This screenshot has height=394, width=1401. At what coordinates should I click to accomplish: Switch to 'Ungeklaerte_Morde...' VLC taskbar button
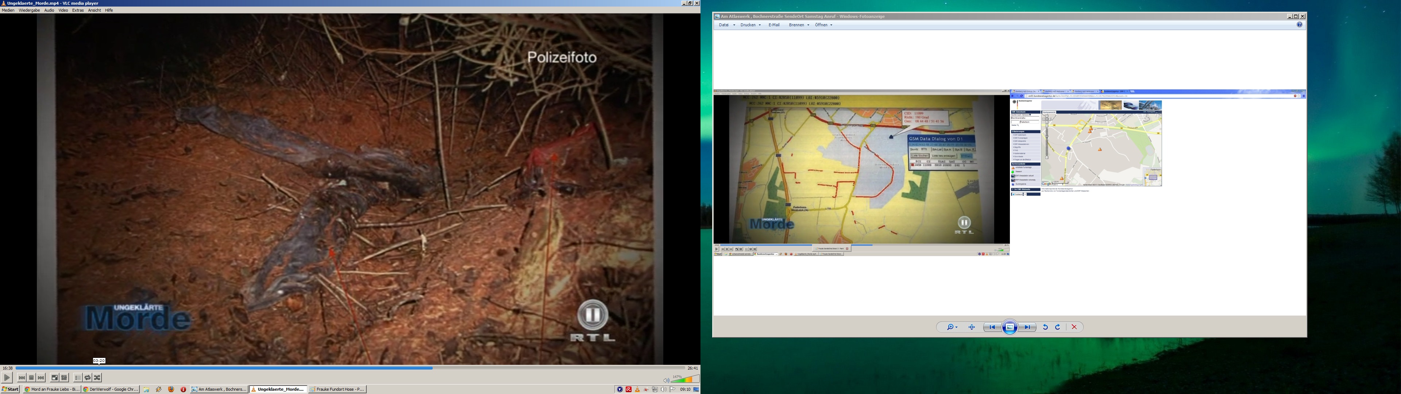coord(278,389)
